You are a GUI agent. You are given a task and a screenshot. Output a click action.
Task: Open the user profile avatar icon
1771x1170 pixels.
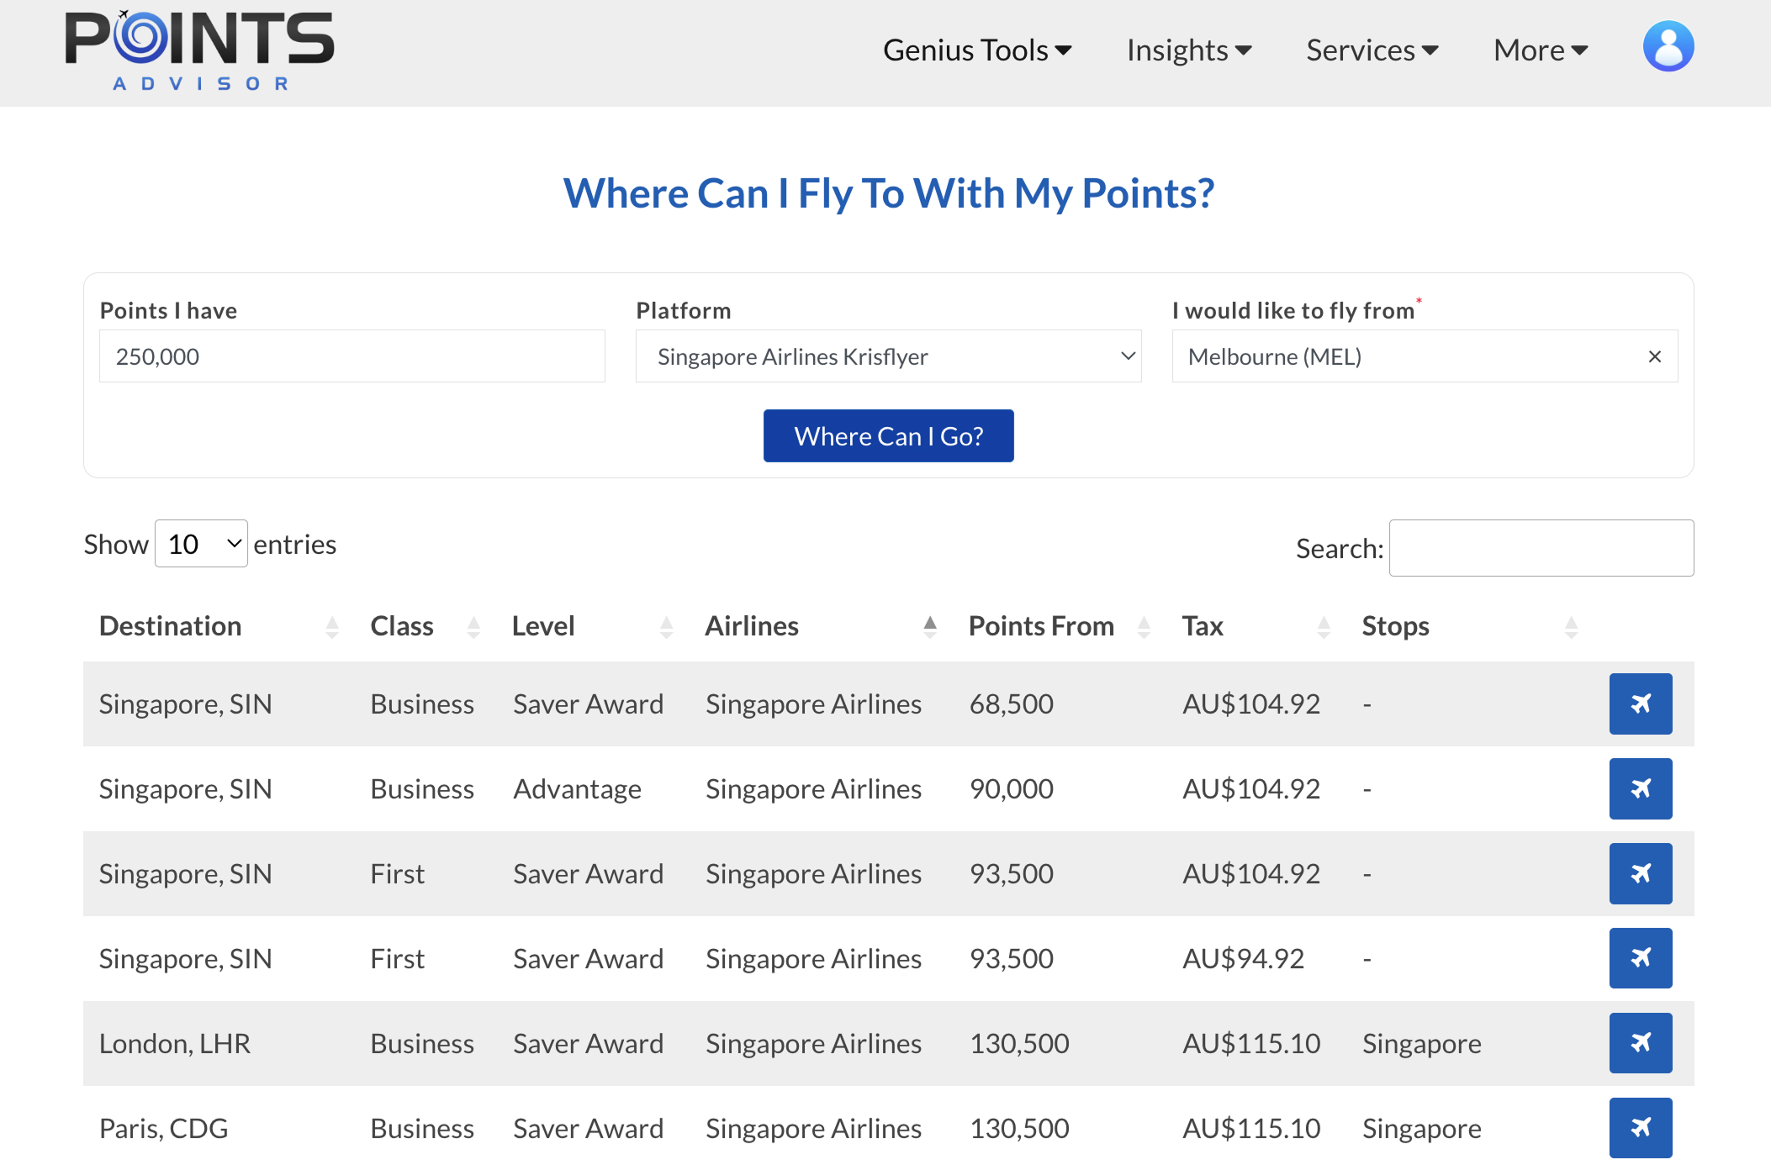(x=1668, y=47)
